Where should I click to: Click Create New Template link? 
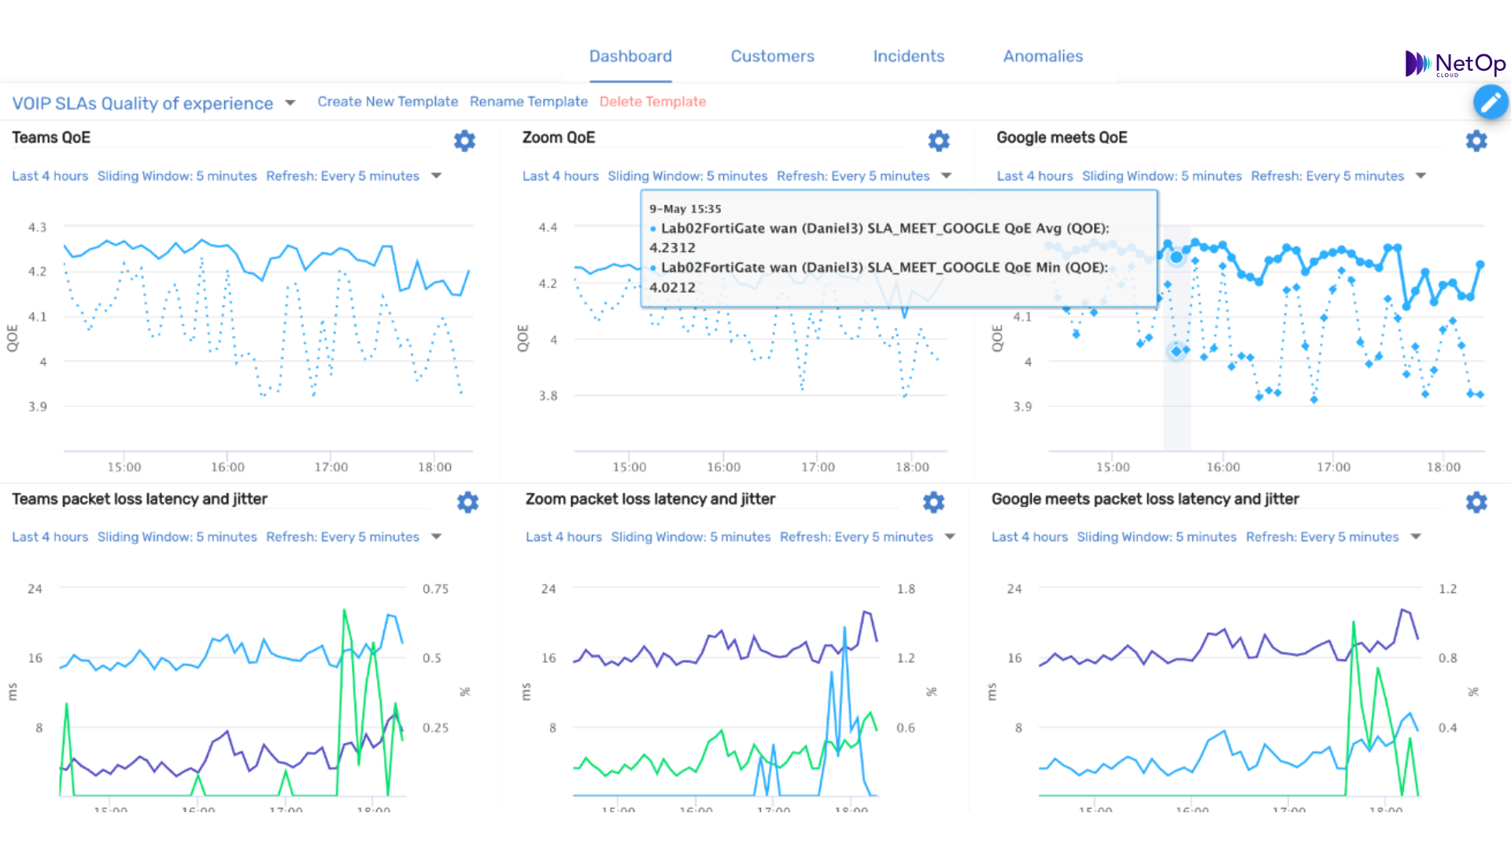click(387, 102)
